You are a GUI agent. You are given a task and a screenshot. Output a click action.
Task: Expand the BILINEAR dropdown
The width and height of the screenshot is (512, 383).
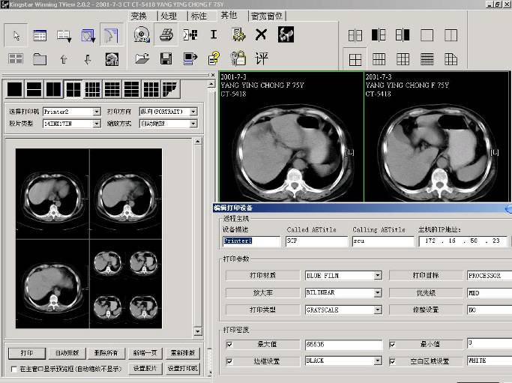point(378,292)
